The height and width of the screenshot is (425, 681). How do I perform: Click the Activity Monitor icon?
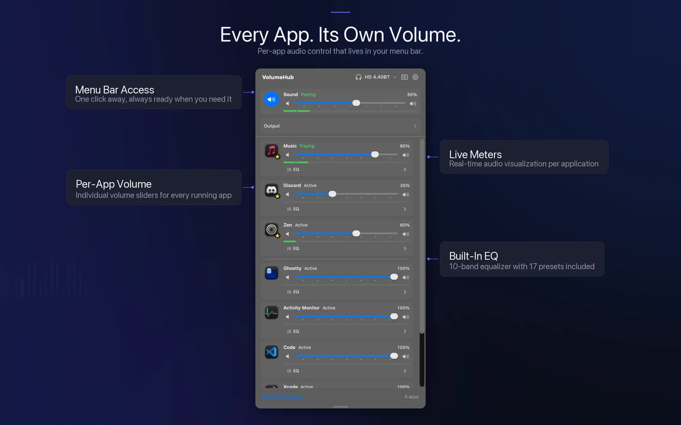(x=271, y=312)
